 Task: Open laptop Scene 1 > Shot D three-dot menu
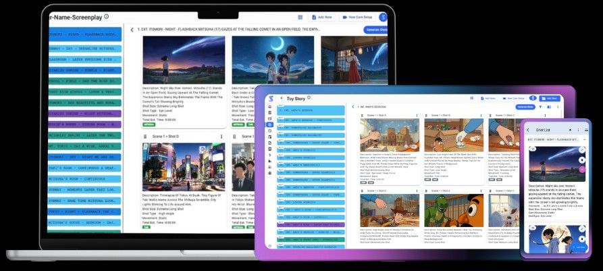point(221,137)
